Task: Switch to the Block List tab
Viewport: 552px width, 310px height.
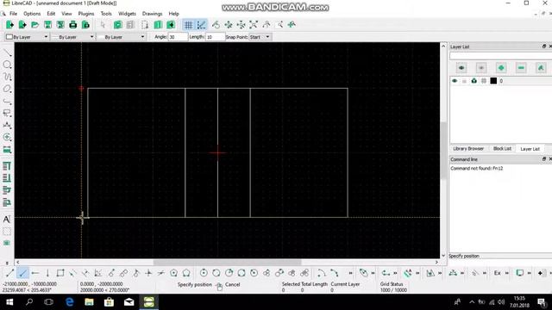Action: (x=502, y=149)
